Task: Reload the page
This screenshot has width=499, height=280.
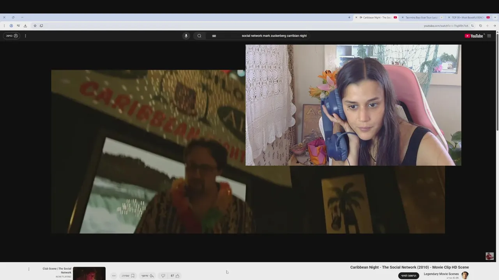Action: 480,26
